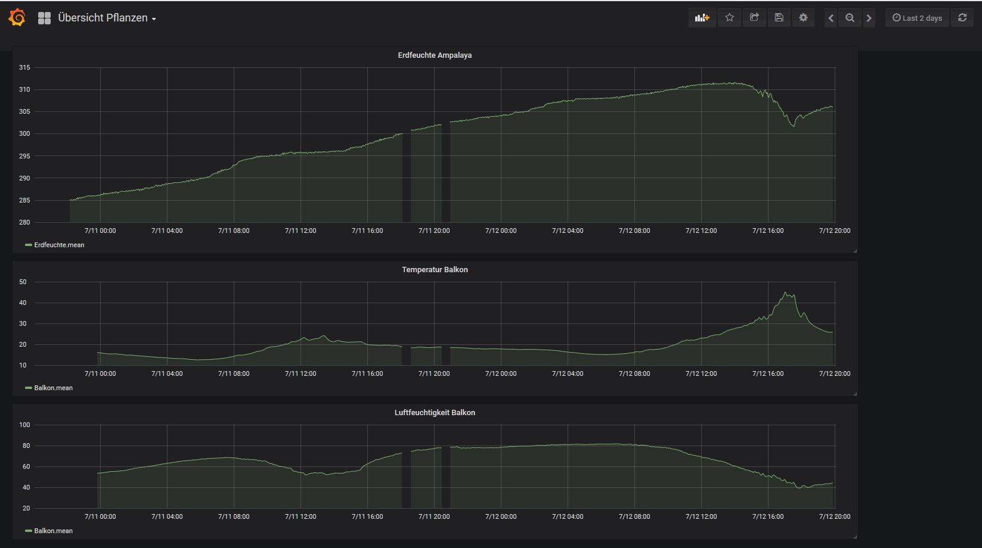
Task: Open Temperatur Balkon panel title menu
Action: point(435,270)
